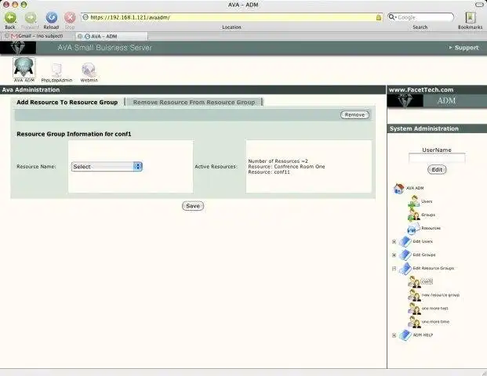Viewport: 487px width, 376px height.
Task: Click the red Stop icon
Action: coord(70,18)
